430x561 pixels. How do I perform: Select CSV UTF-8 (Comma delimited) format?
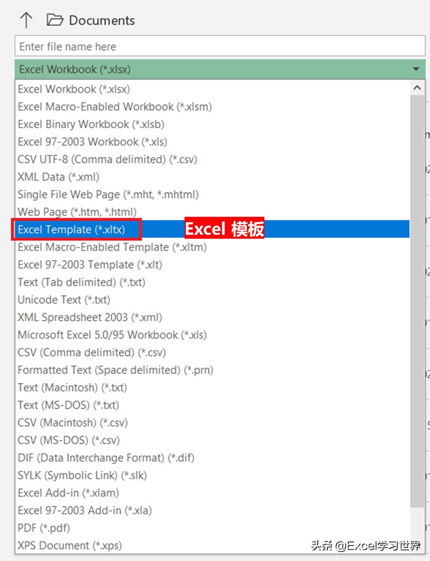point(107,159)
